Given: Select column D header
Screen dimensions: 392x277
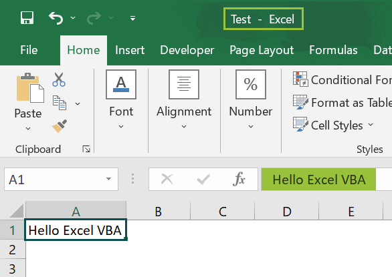Looking at the screenshot, I should click(287, 212).
